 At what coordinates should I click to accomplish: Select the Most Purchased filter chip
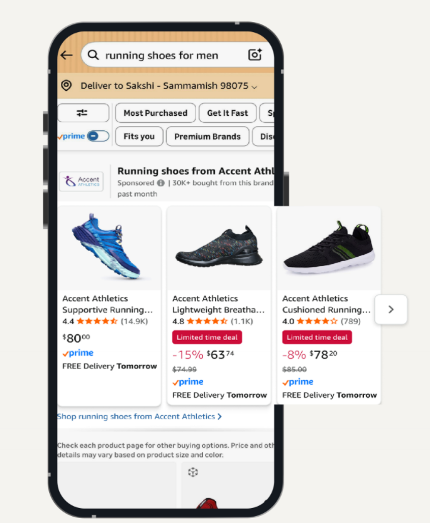[155, 113]
